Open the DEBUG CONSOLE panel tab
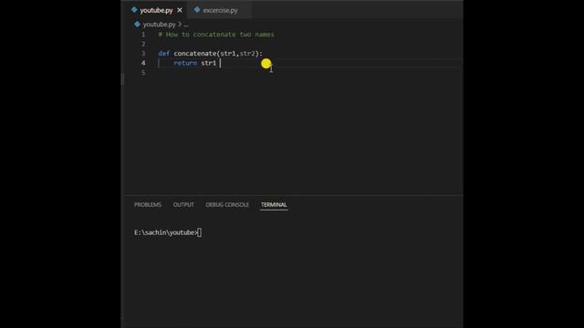This screenshot has height=328, width=584. 227,205
